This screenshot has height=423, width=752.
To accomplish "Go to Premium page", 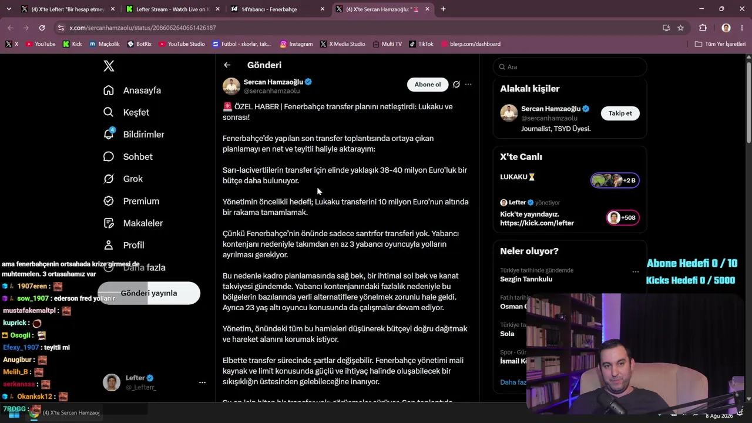I will 131,201.
